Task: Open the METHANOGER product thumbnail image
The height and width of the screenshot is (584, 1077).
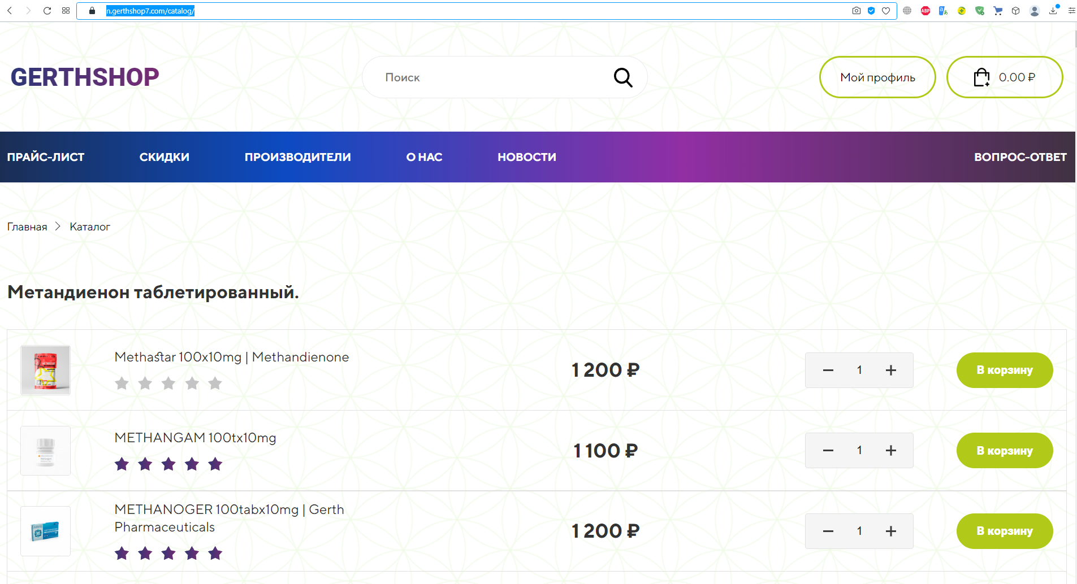Action: [45, 531]
